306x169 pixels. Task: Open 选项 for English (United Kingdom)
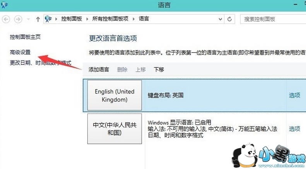[294, 95]
